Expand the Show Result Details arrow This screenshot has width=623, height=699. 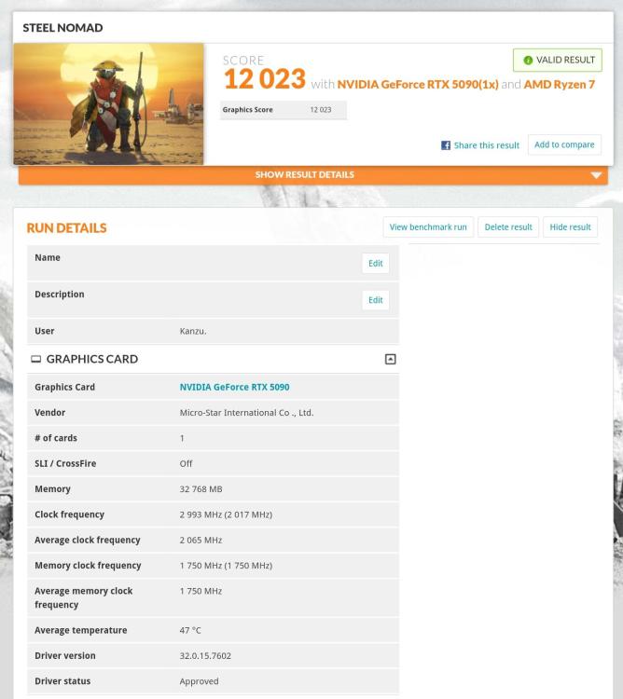pyautogui.click(x=596, y=175)
